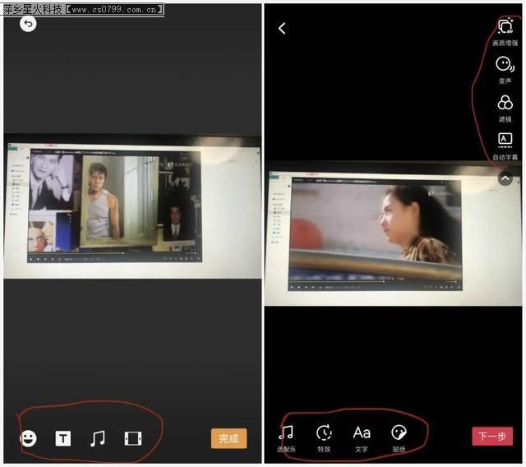Open 特效 effects tool
Image resolution: width=526 pixels, height=467 pixels.
click(324, 439)
